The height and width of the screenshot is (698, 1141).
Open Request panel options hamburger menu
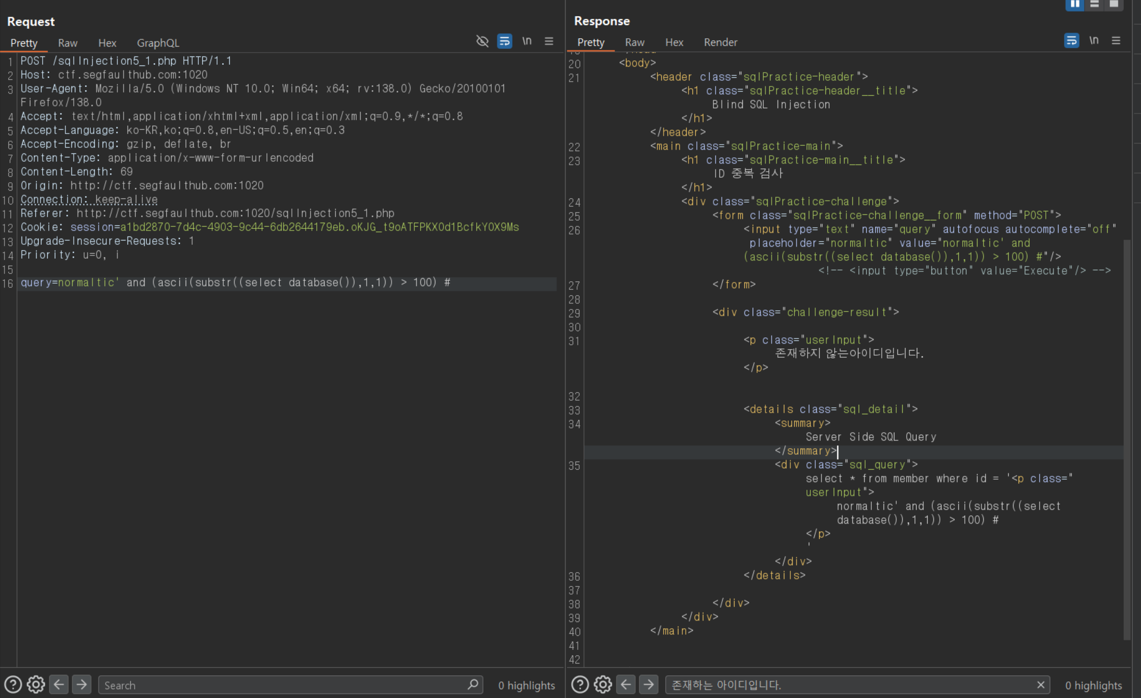(x=549, y=41)
